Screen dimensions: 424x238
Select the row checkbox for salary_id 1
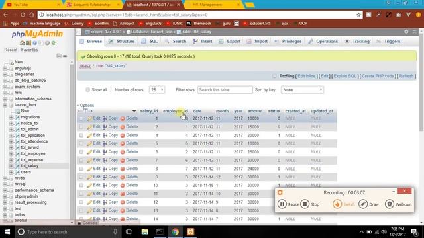81,118
